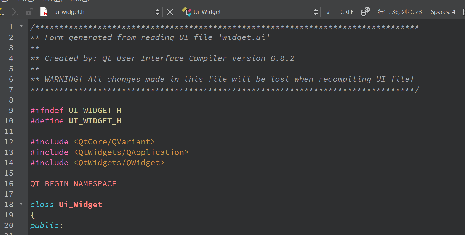Click the go back navigation arrow
Viewport: 465px width, 235px height.
2,12
